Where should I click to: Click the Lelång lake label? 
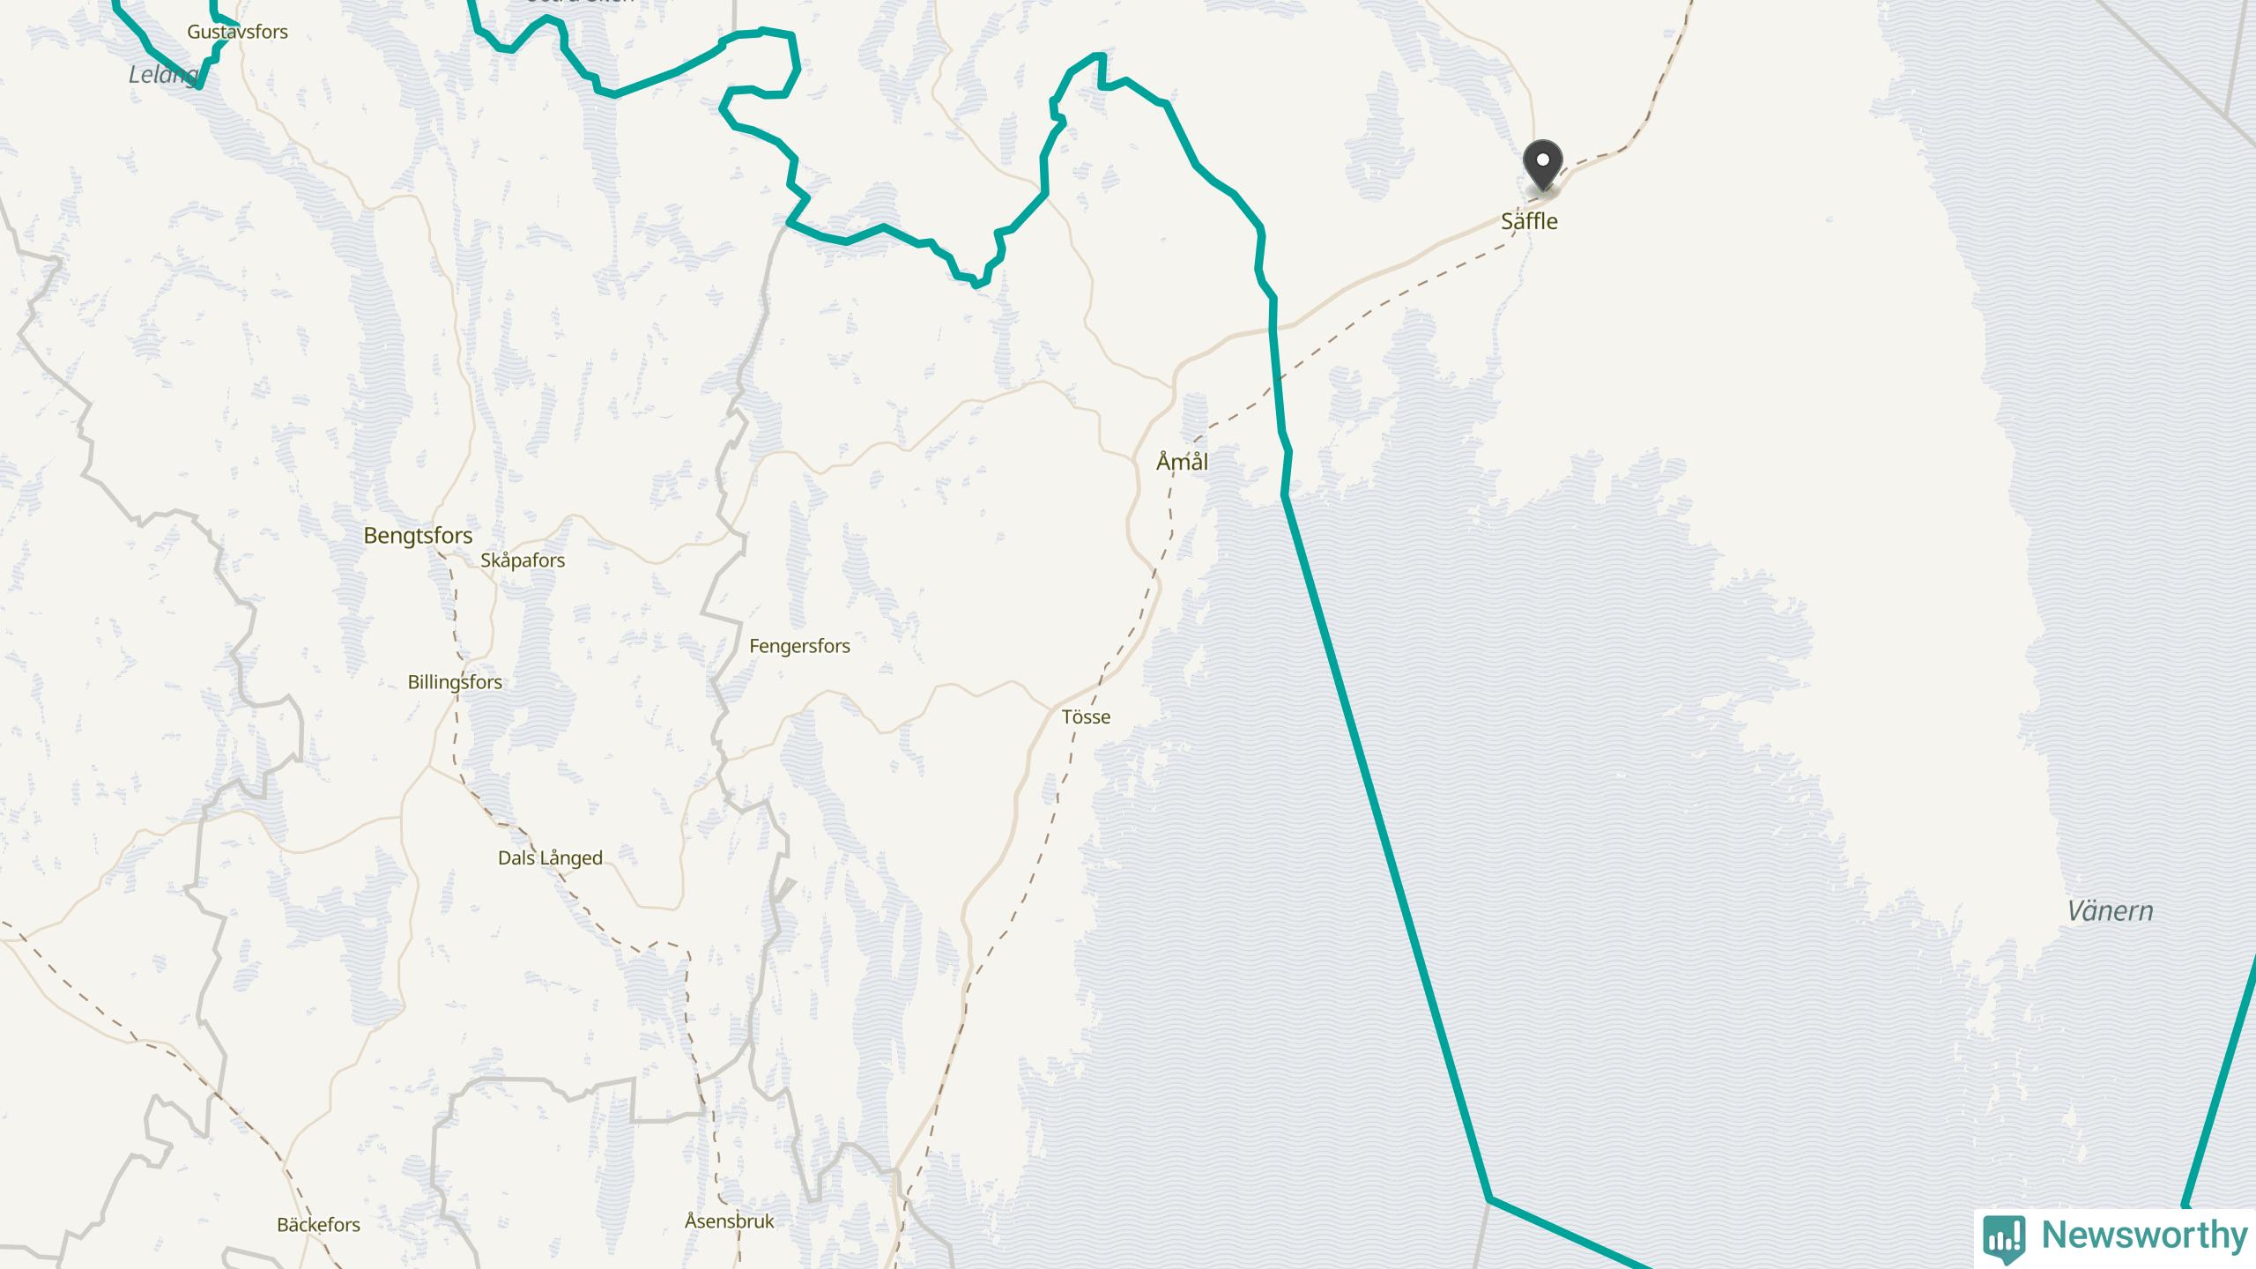pos(164,74)
